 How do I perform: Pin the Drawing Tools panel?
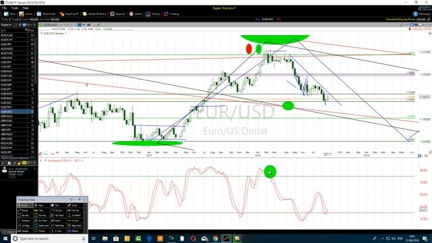click(x=80, y=200)
